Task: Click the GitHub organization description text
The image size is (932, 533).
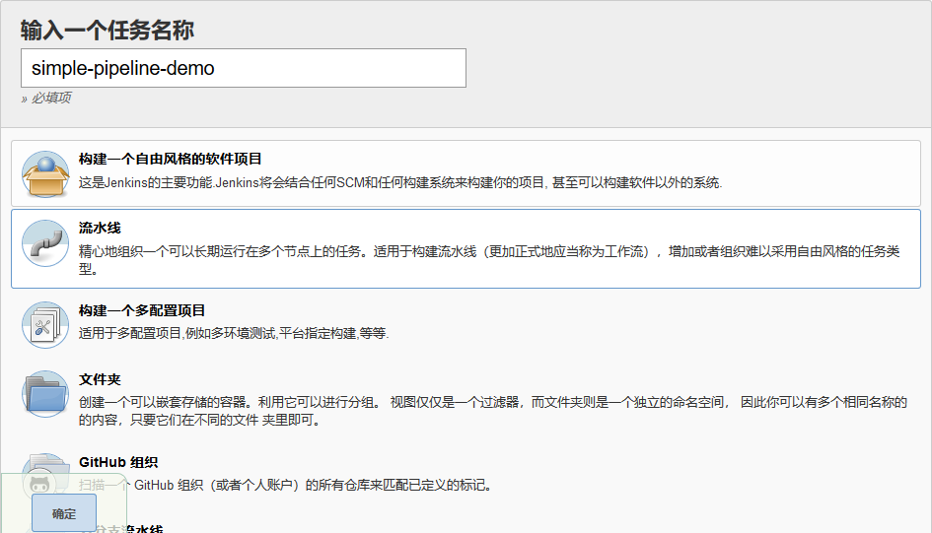Action: tap(286, 486)
